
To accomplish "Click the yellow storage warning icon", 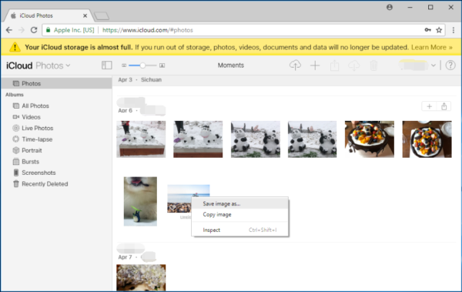I will [15, 47].
